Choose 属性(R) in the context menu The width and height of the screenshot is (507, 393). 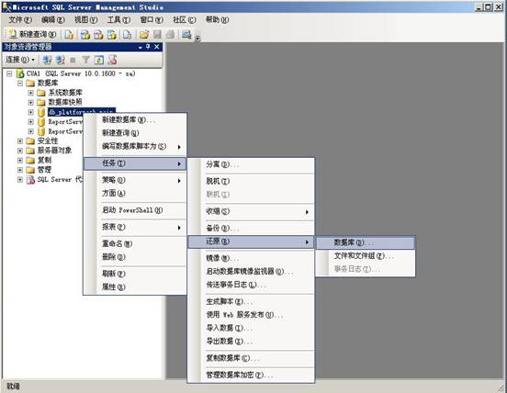[114, 286]
